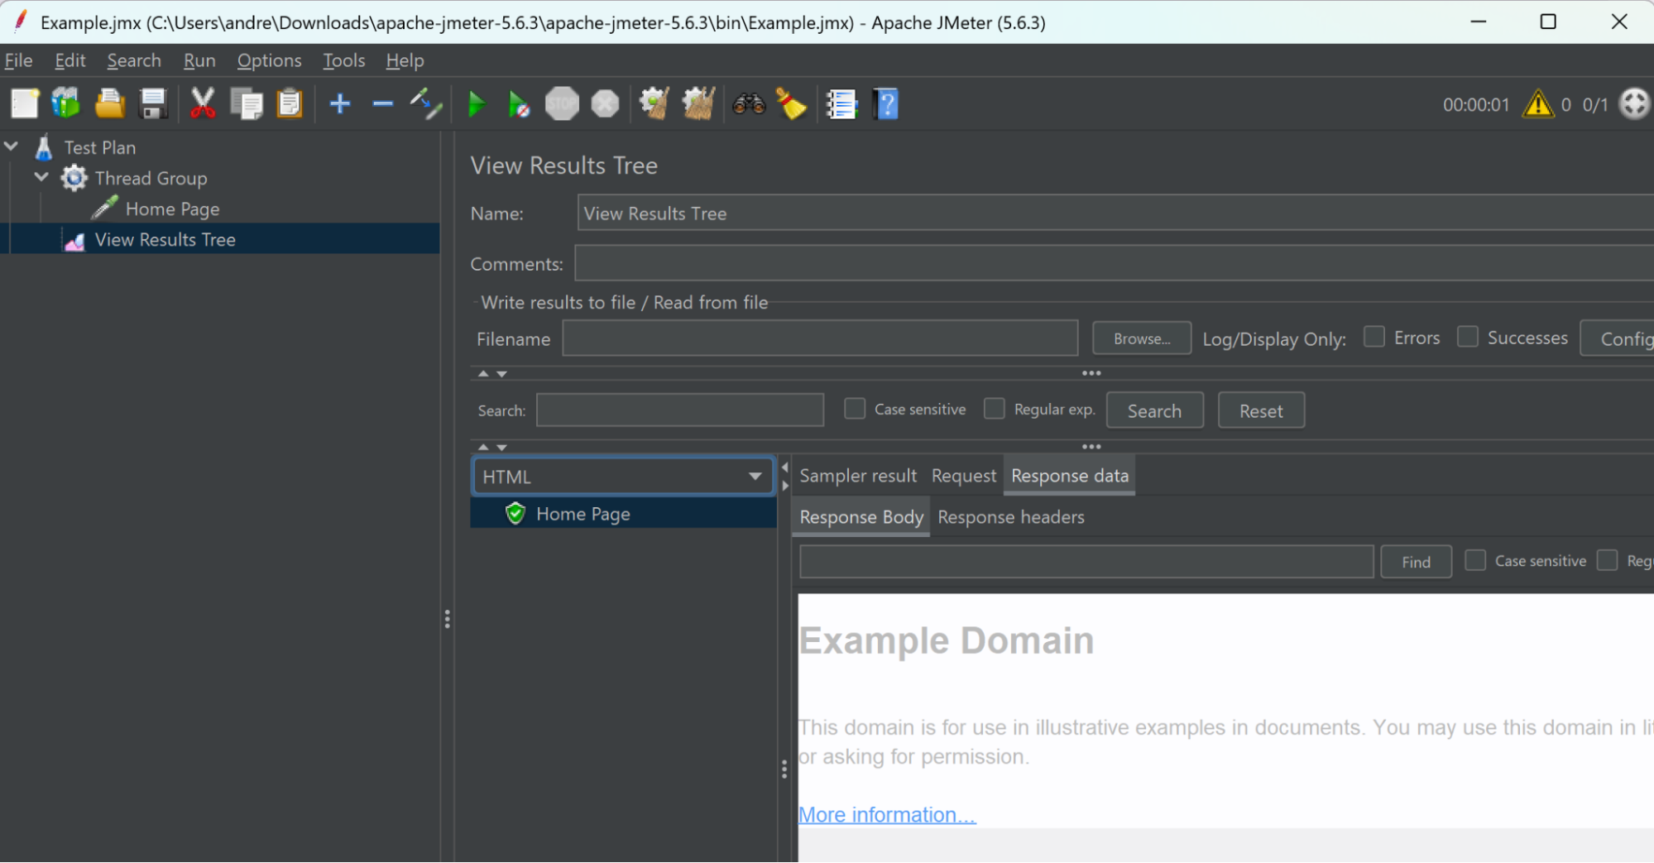Open the Templates icon
Screen dimensions: 1654x863
click(66, 104)
